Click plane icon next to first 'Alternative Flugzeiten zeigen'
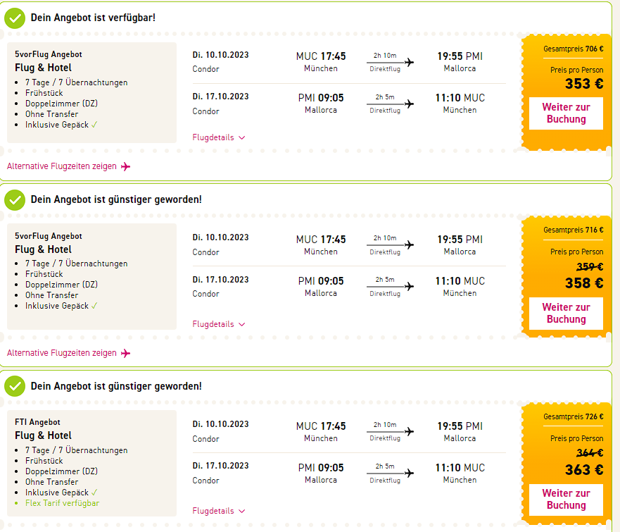Image resolution: width=620 pixels, height=532 pixels. (126, 167)
